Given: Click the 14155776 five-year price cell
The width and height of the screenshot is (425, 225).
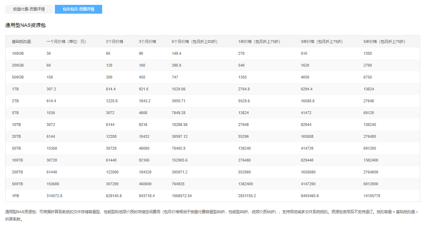Looking at the screenshot, I should point(372,196).
